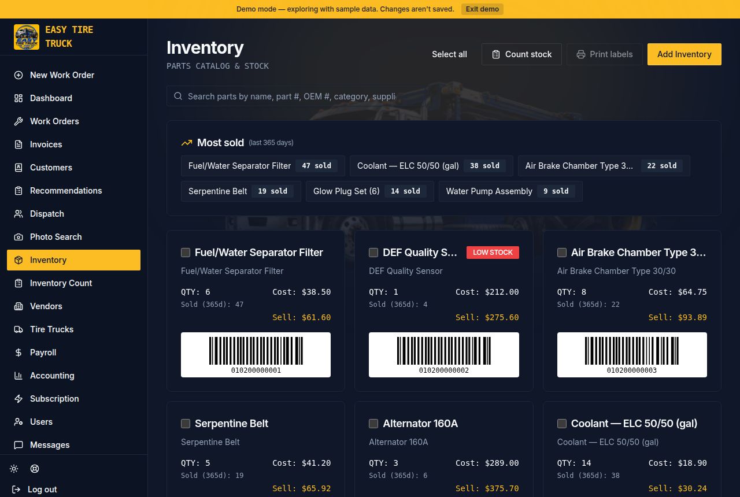Image resolution: width=740 pixels, height=497 pixels.
Task: Select Fuel/Water Separator Filter most-sold chip
Action: click(263, 166)
